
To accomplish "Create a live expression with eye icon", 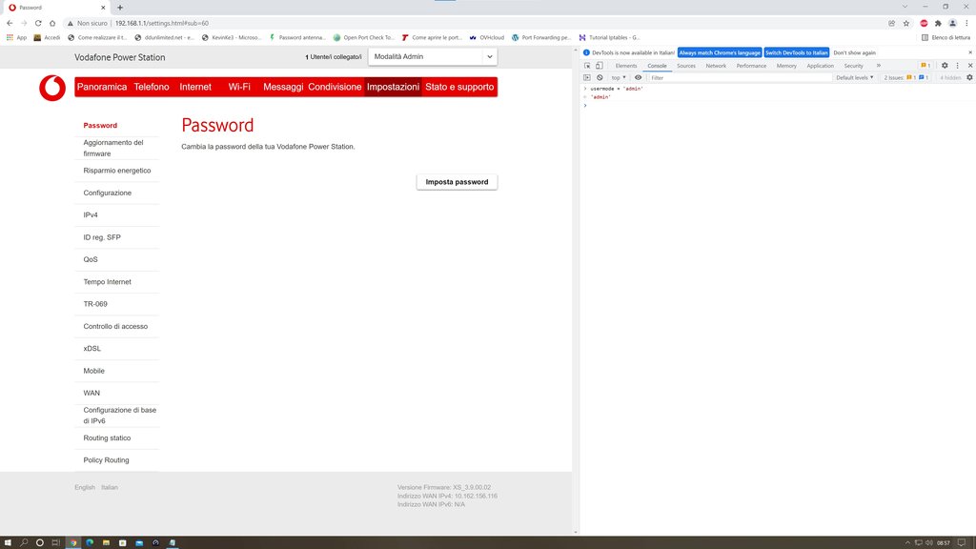I will click(x=638, y=78).
